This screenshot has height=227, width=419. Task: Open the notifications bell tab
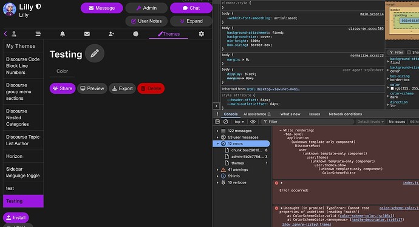[63, 34]
